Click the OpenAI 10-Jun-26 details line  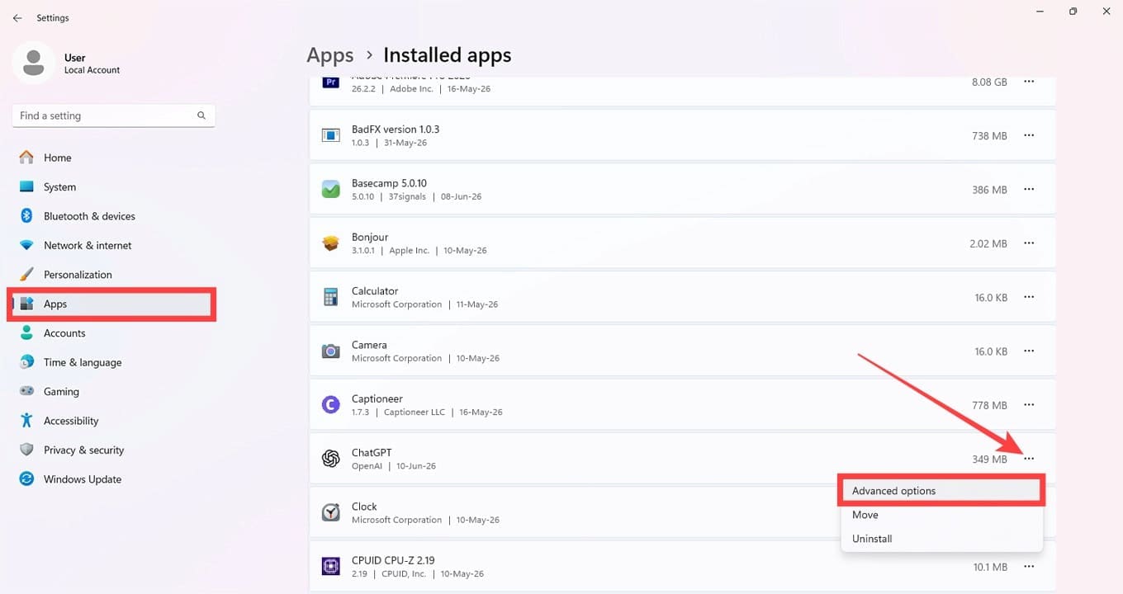pos(394,466)
